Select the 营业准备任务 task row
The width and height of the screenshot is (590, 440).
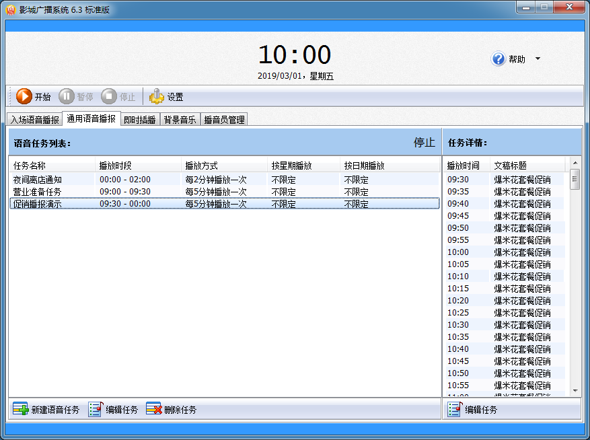tap(38, 192)
